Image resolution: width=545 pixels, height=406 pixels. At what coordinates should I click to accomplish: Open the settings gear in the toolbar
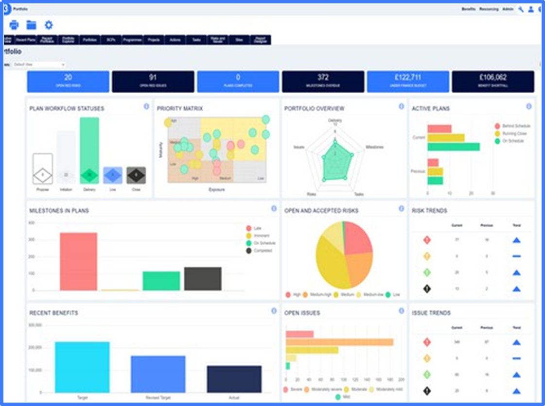coord(48,25)
